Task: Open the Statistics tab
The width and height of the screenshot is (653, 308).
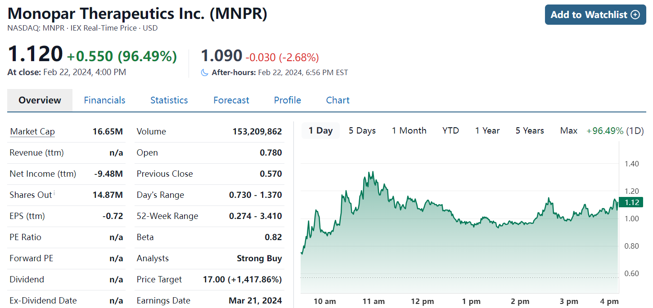Action: tap(169, 100)
